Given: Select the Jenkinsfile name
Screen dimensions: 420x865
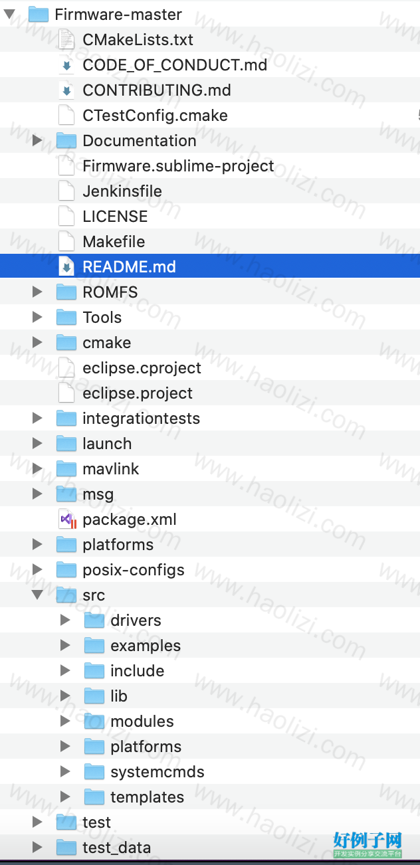Looking at the screenshot, I should (x=122, y=191).
